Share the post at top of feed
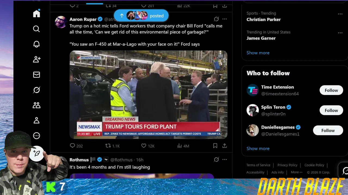The width and height of the screenshot is (348, 195). pyautogui.click(x=225, y=5)
